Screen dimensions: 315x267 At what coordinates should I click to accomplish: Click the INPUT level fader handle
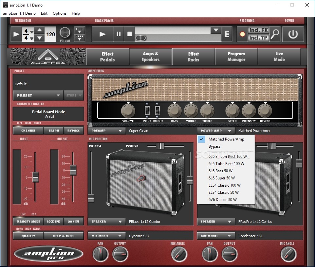pyautogui.click(x=36, y=177)
